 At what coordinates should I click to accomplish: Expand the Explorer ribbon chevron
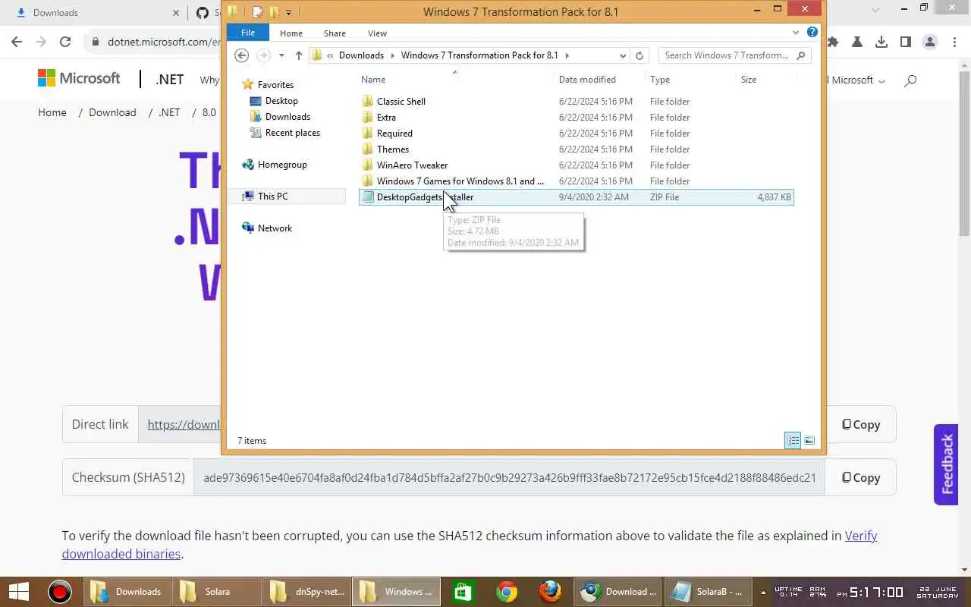click(796, 33)
